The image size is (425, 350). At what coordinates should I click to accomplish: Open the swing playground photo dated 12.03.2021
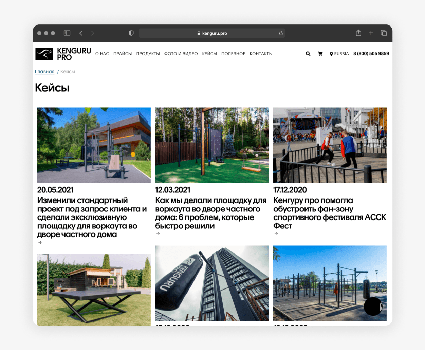pos(212,145)
